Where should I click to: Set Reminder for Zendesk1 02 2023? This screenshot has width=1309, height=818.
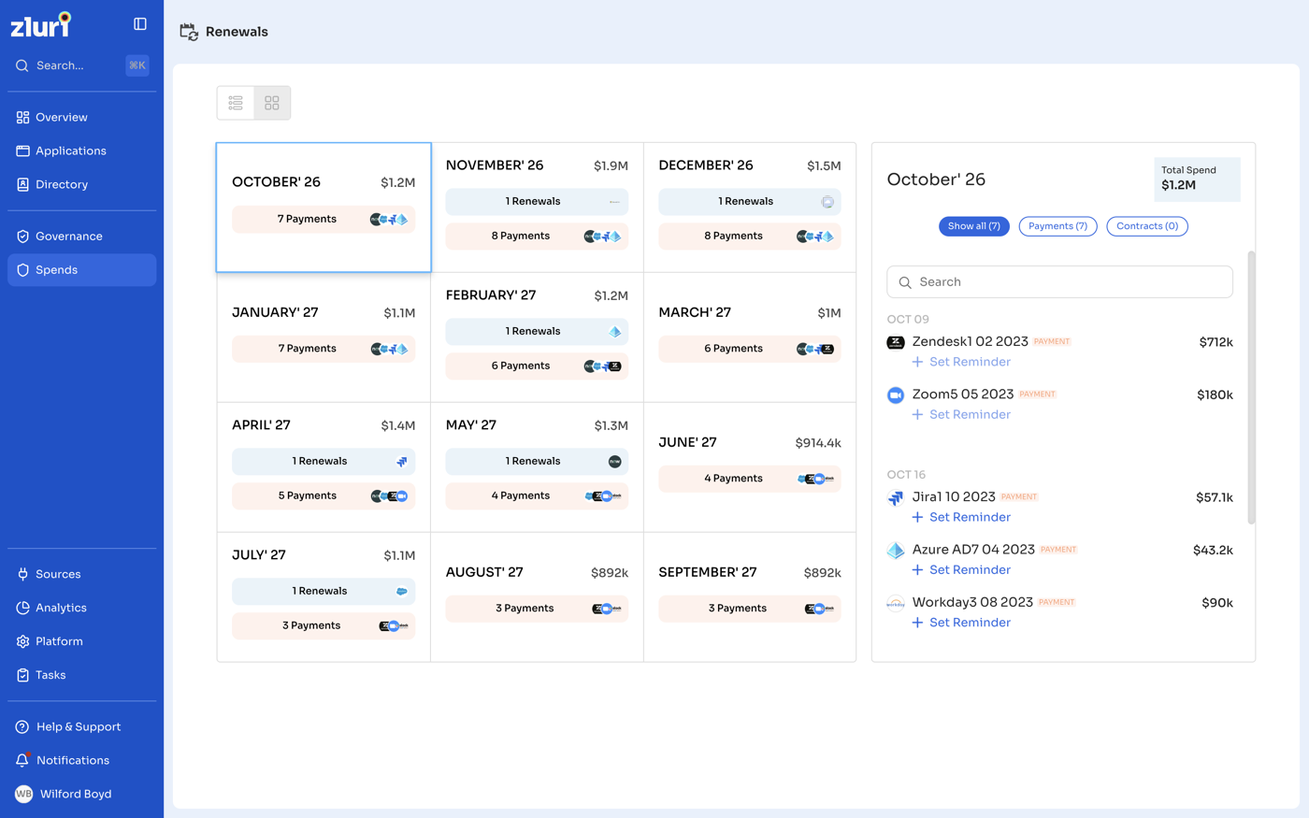pos(961,362)
